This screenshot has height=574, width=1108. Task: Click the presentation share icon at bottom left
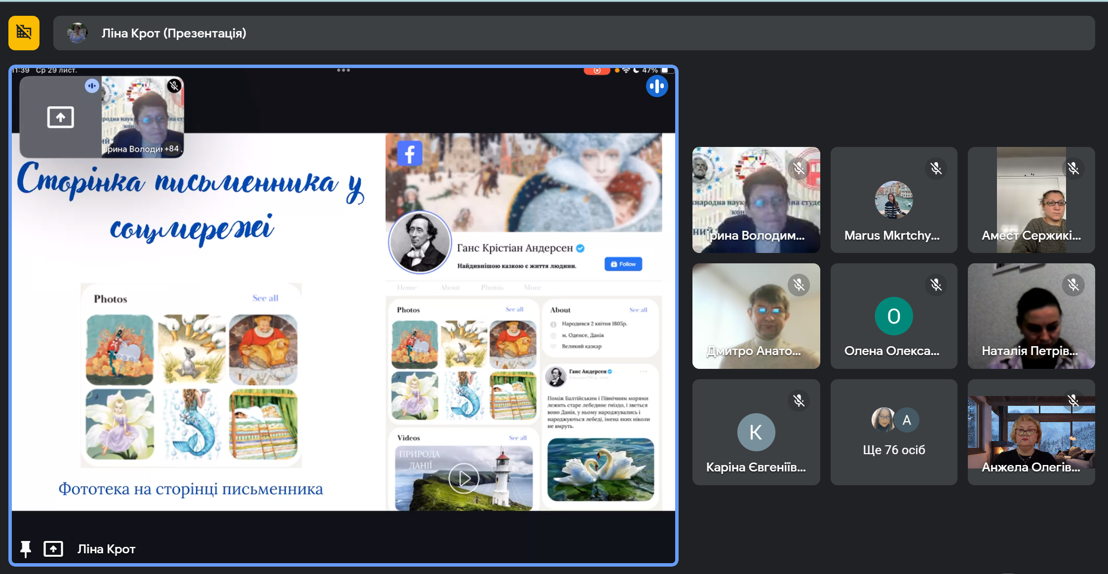click(53, 549)
